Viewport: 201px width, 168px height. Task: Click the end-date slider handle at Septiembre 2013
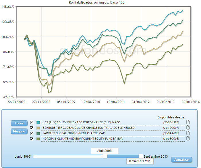(141, 156)
